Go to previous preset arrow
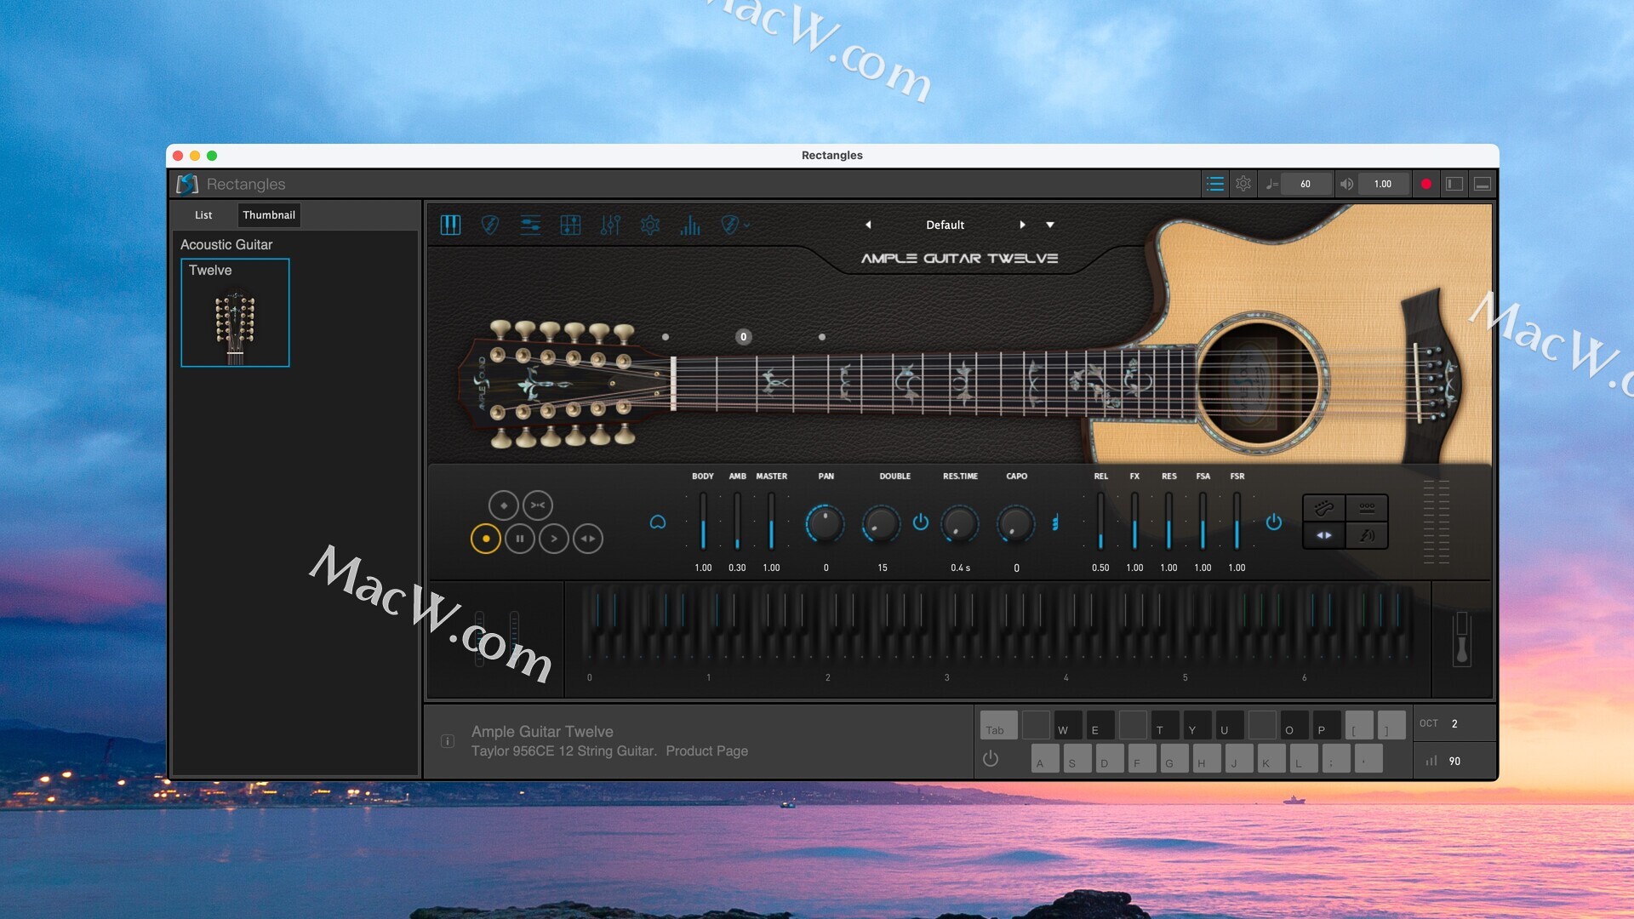 868,225
